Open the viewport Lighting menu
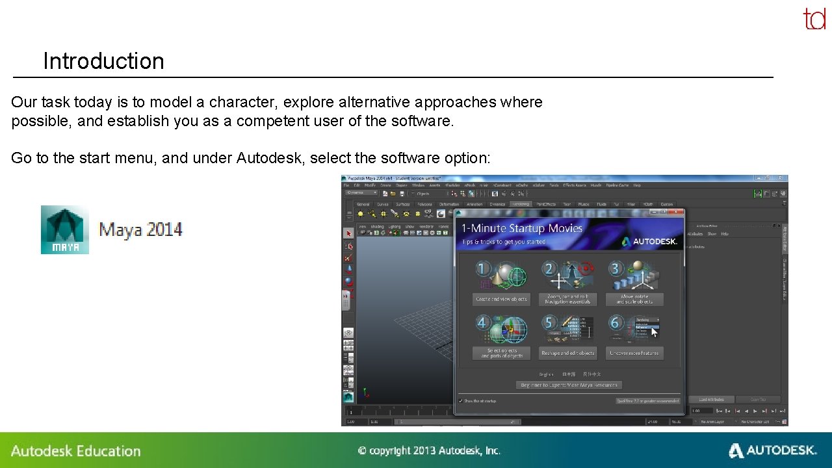 395,226
